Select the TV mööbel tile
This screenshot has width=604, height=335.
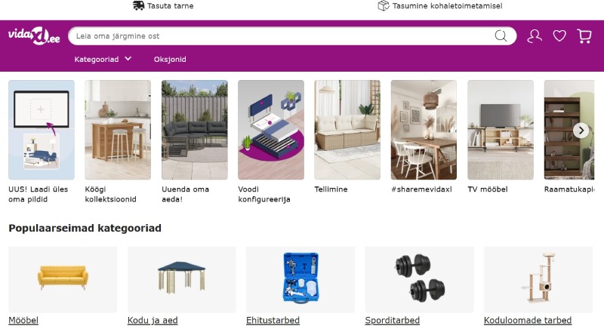point(501,137)
